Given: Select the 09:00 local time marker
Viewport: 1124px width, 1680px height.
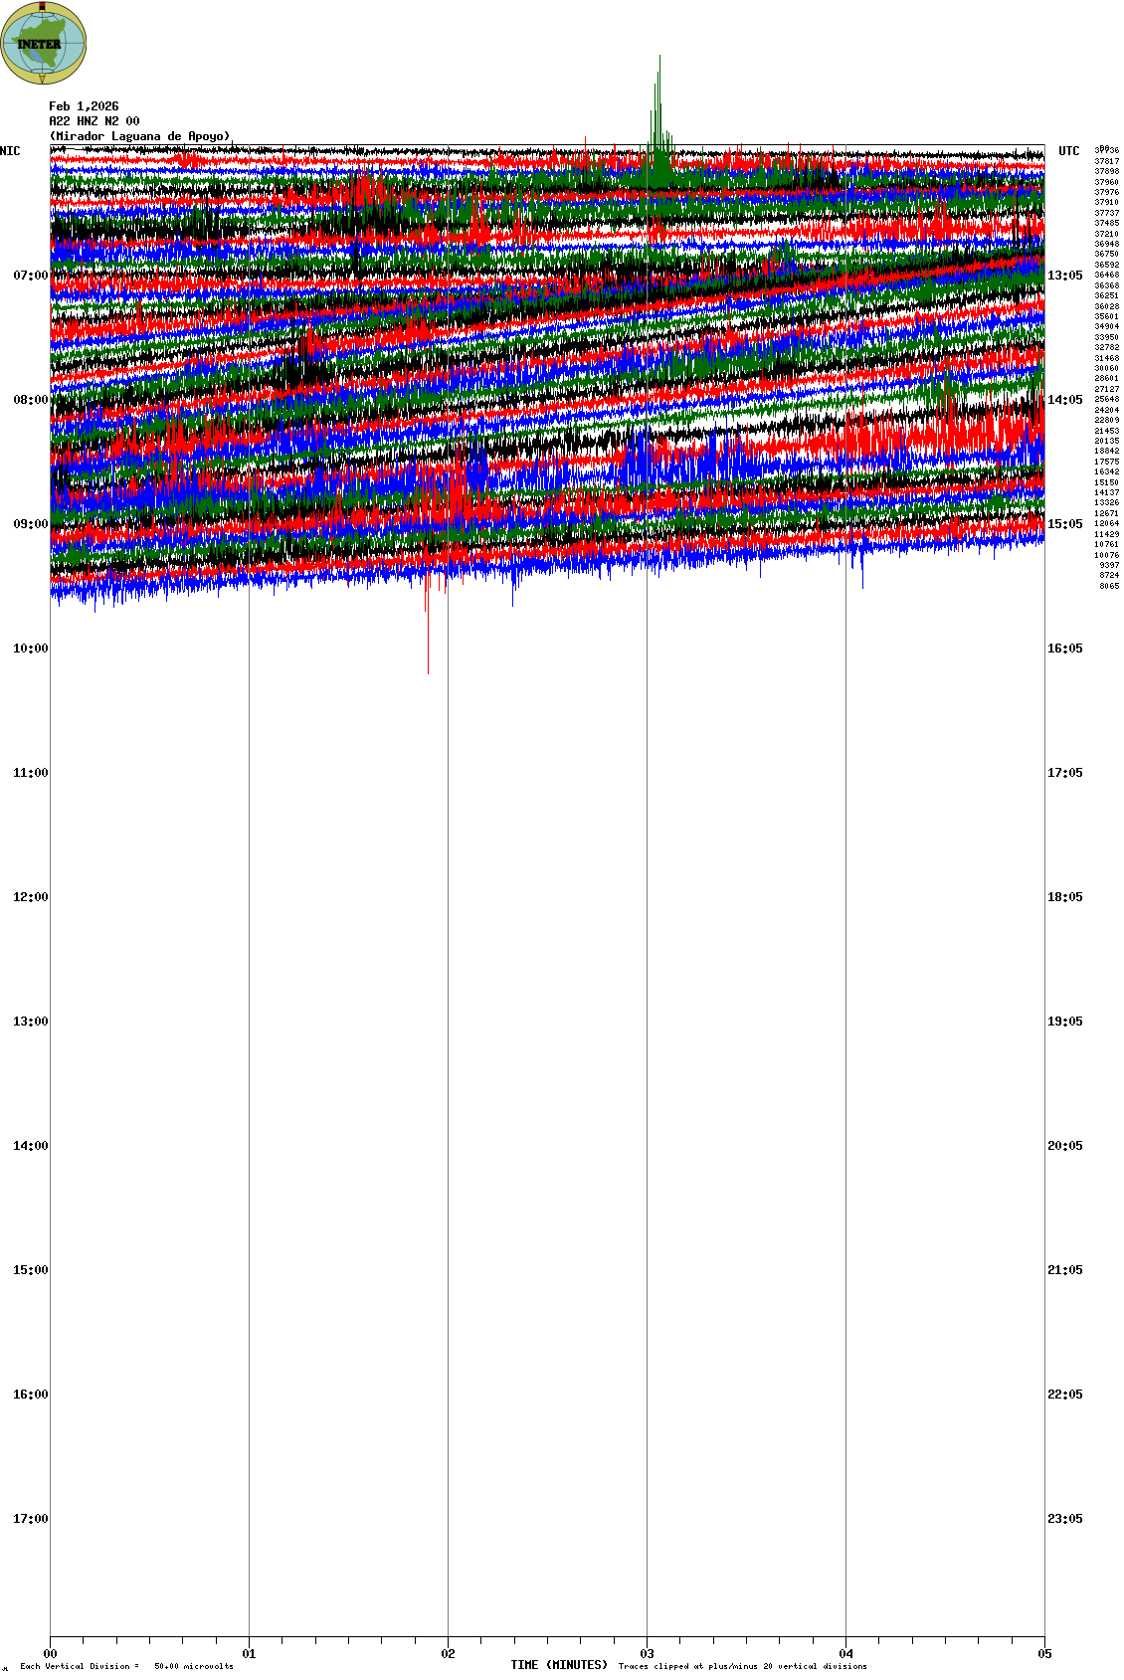Looking at the screenshot, I should point(30,524).
